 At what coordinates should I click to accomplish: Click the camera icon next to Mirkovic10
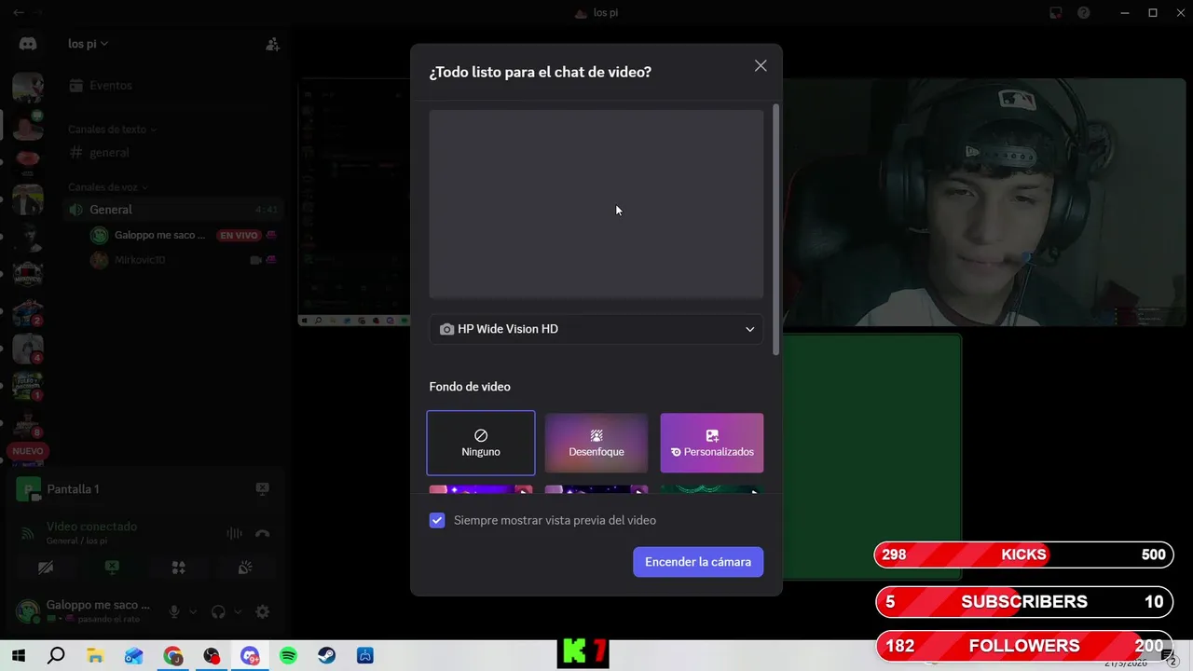(x=255, y=261)
